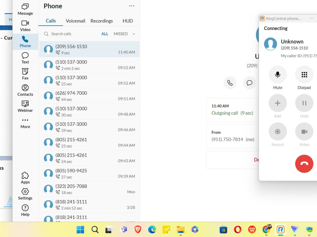Select (323) 205-7088 call from Mon
The width and height of the screenshot is (317, 237).
point(89,189)
